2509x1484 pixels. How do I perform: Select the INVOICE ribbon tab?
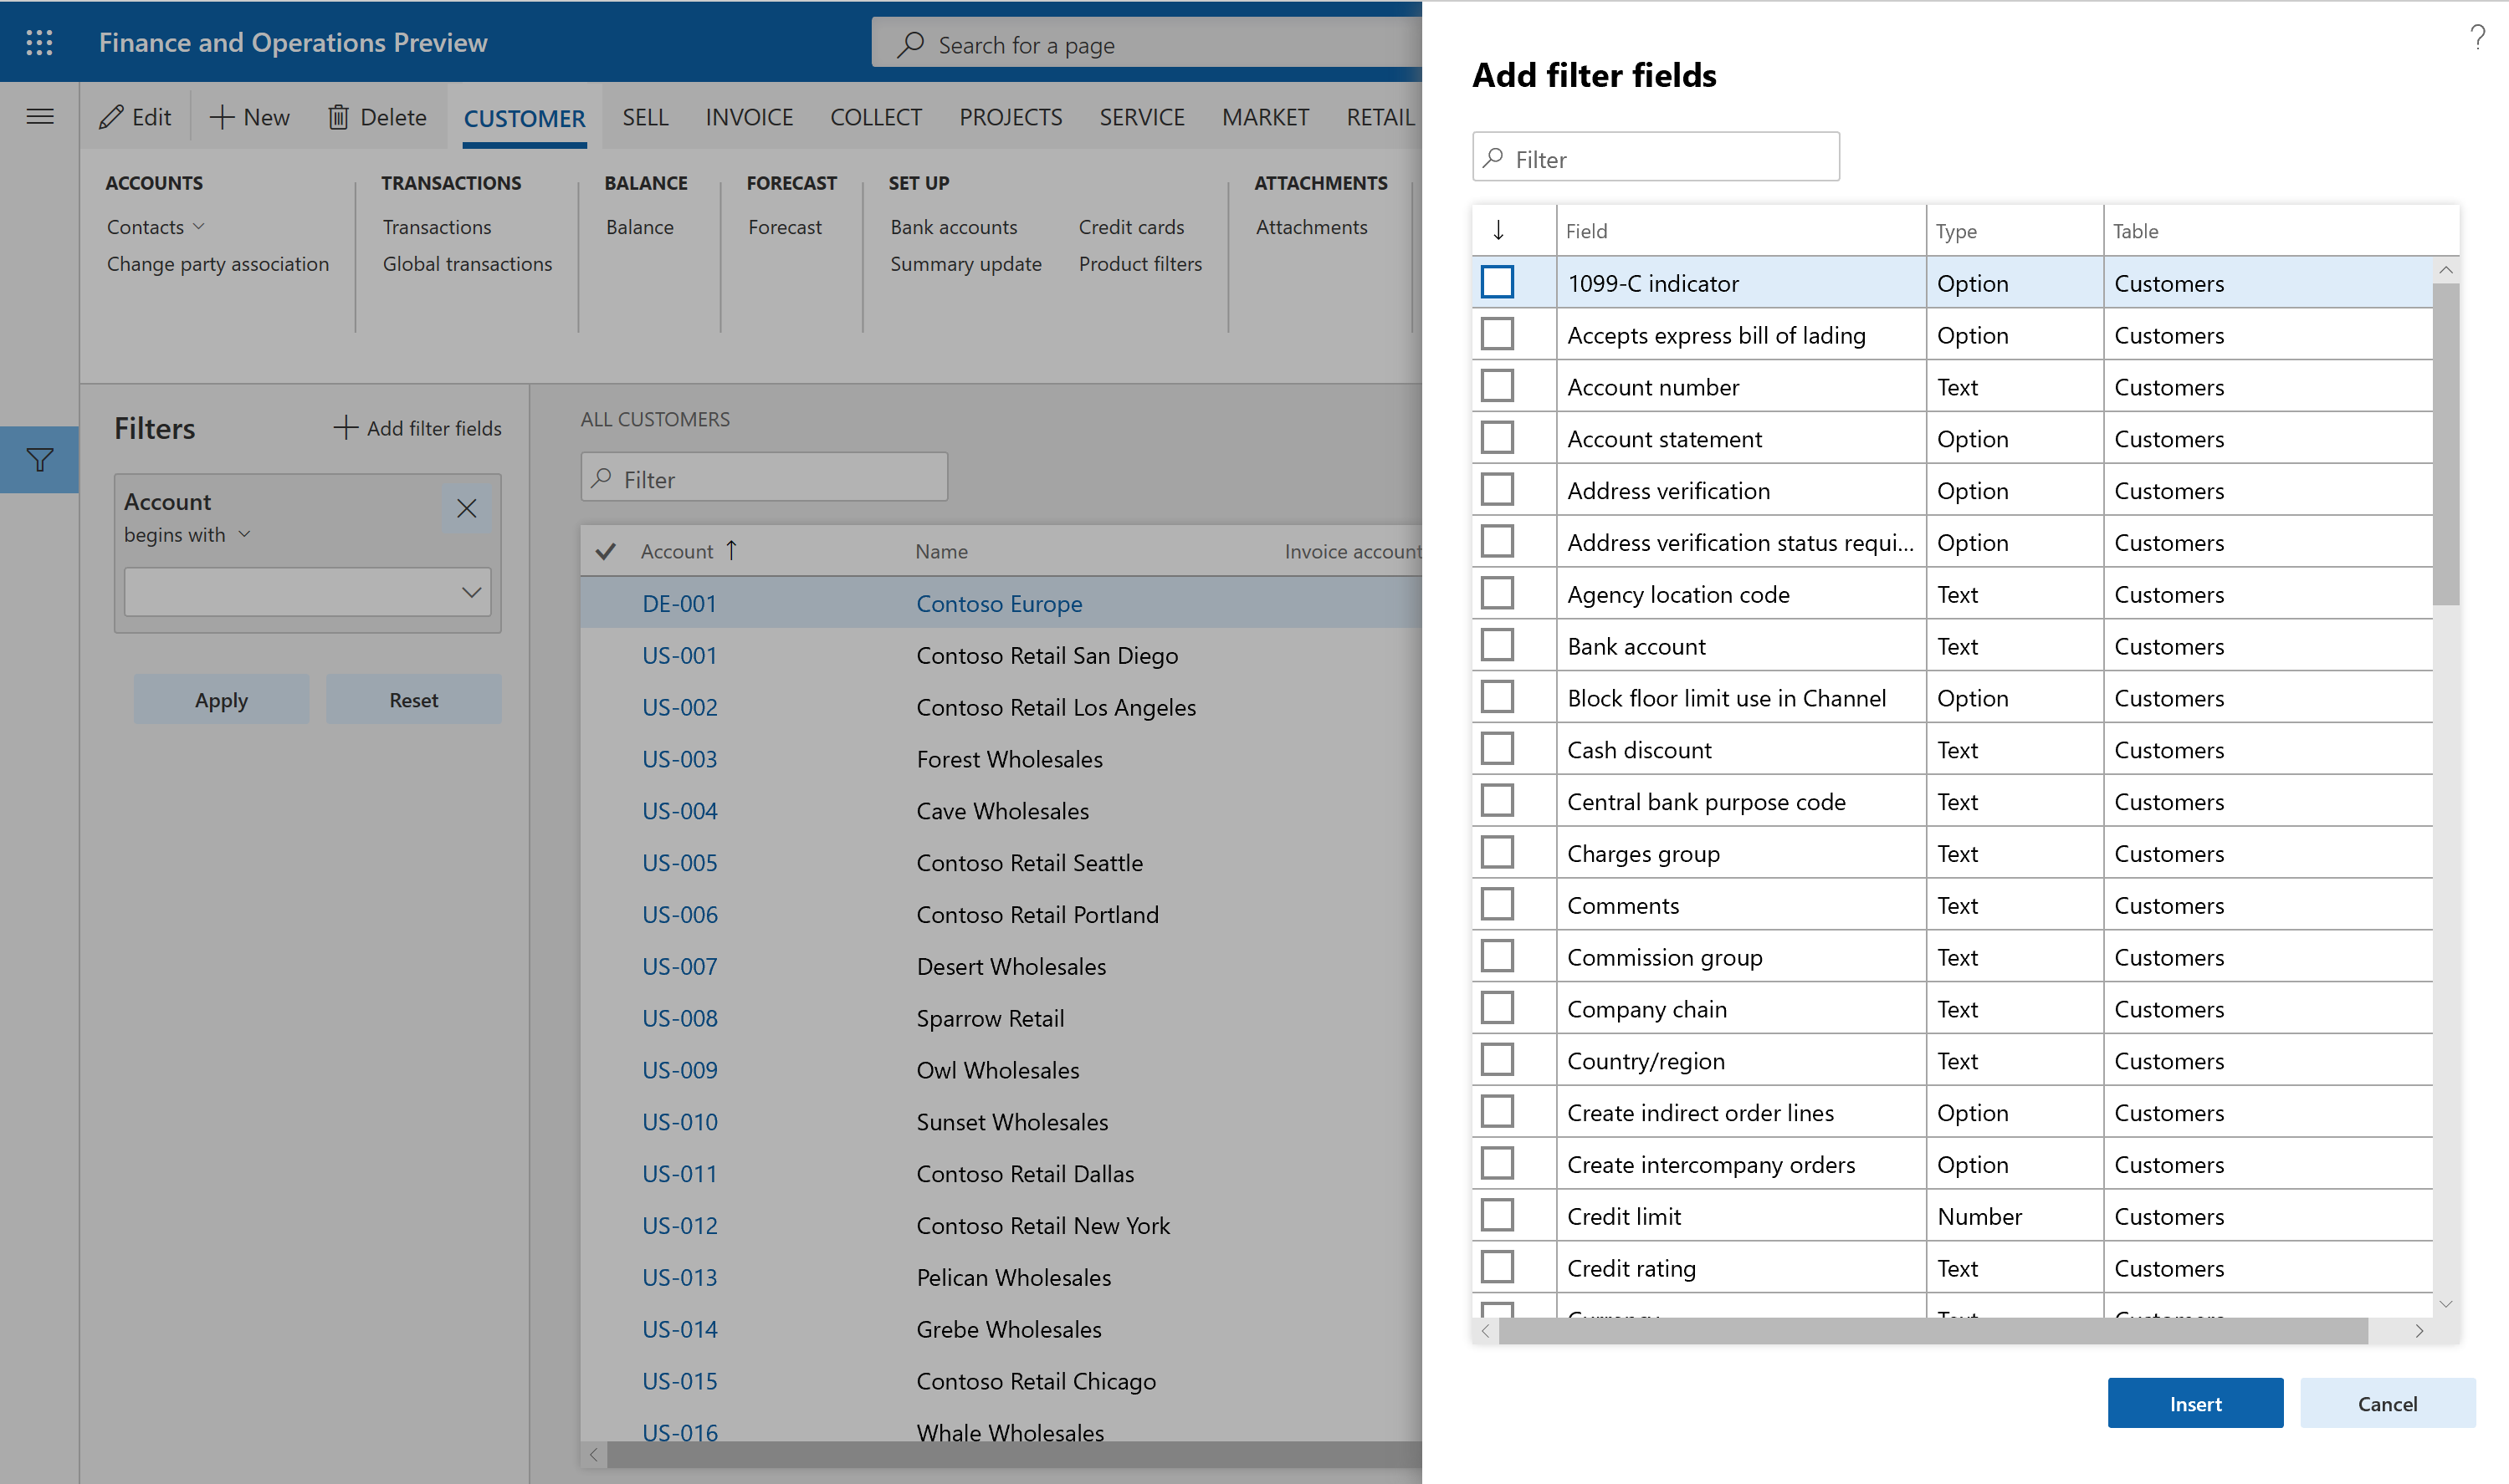pos(747,113)
